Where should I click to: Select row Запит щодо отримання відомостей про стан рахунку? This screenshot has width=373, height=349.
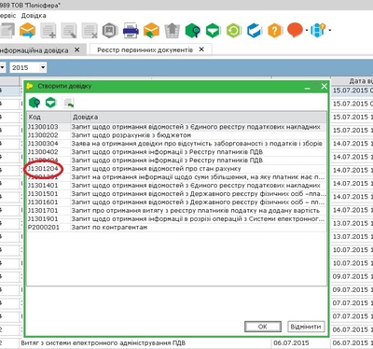point(176,169)
